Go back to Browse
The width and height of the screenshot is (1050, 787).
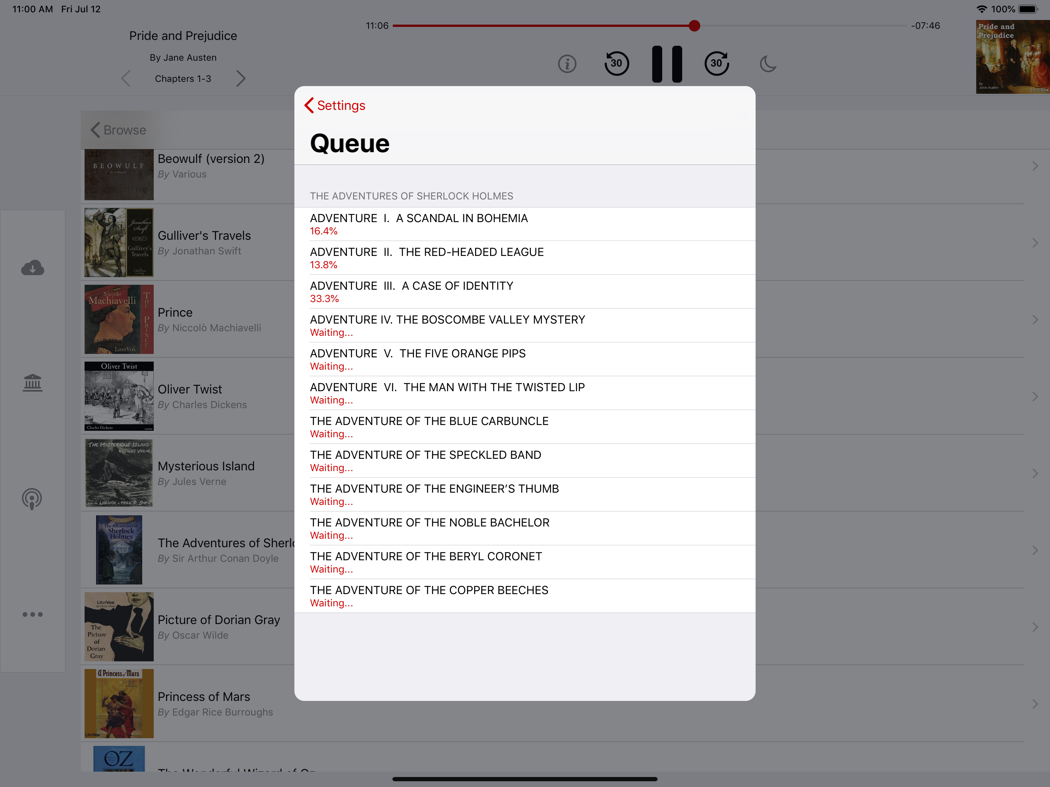tap(118, 130)
